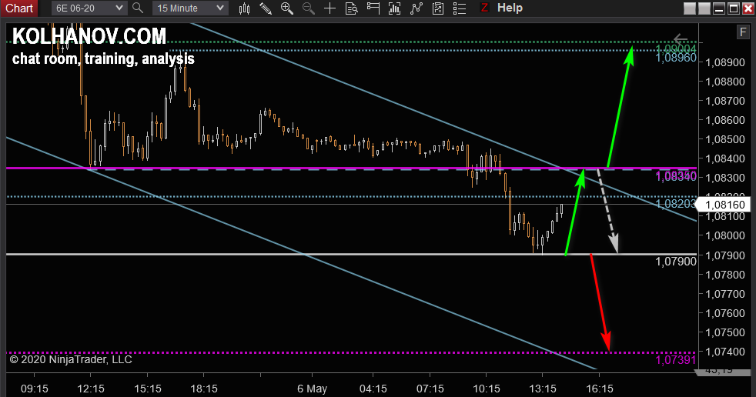Viewport: 756px width, 397px height.
Task: Open the Help menu
Action: pyautogui.click(x=510, y=8)
